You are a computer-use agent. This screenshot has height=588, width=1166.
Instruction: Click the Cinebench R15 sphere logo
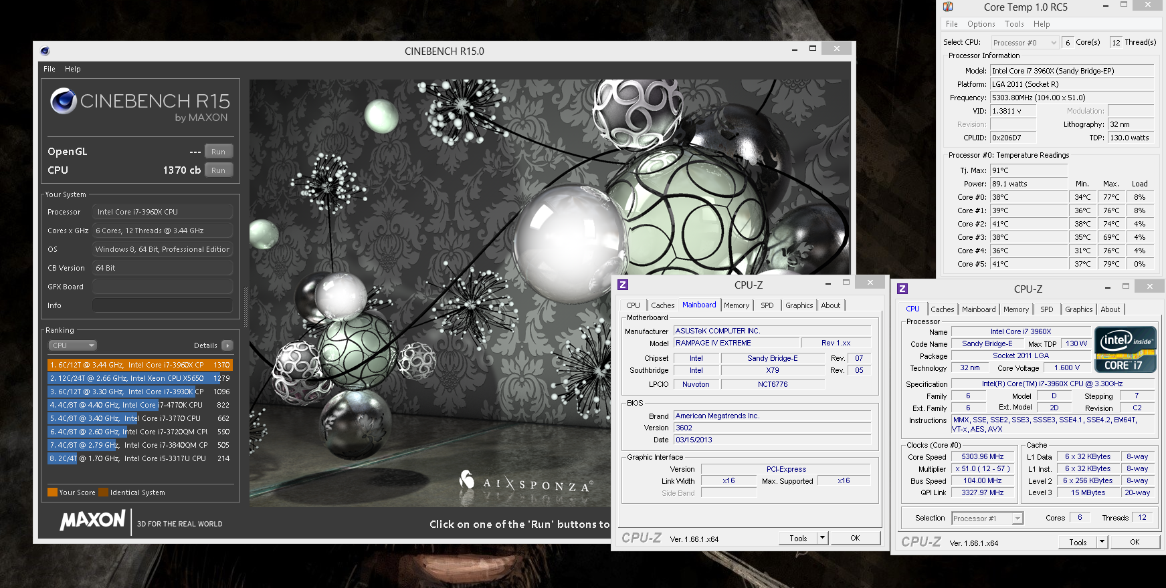coord(64,101)
